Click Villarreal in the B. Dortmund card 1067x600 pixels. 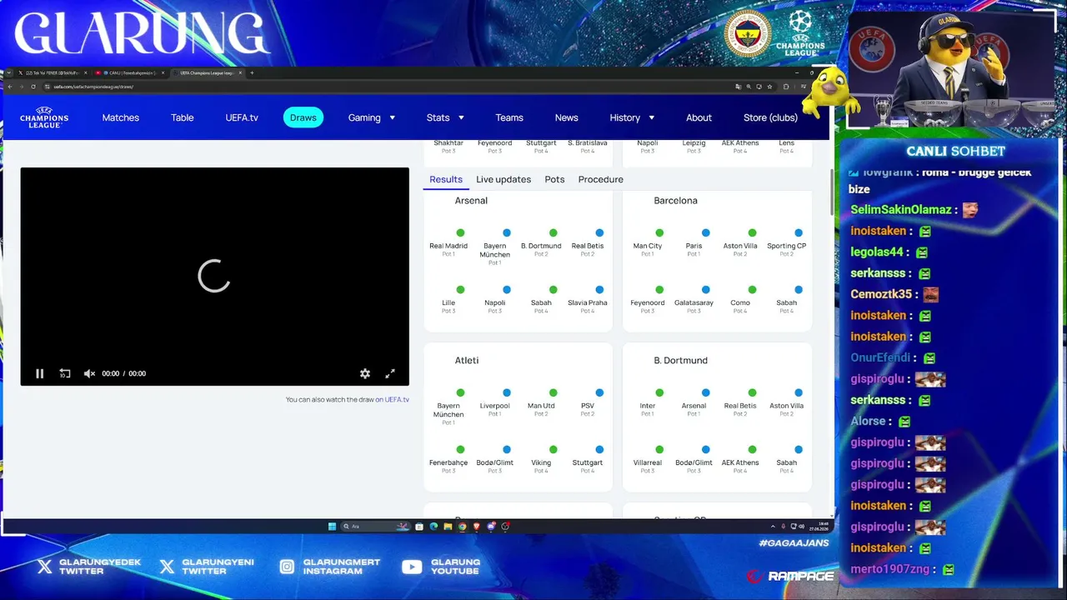(x=648, y=462)
